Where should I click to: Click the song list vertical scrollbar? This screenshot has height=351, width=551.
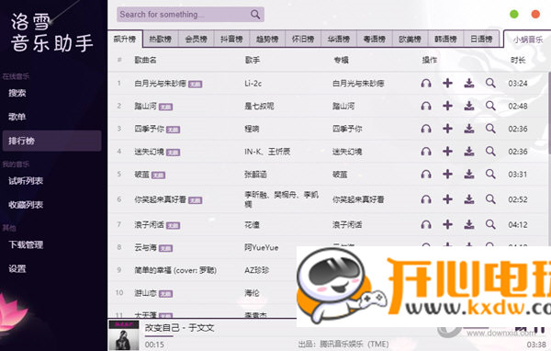(x=549, y=112)
